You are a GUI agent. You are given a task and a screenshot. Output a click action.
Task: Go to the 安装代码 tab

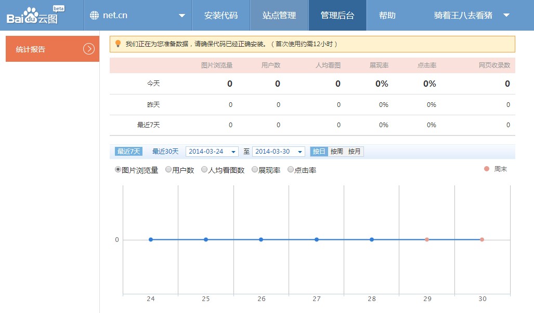pyautogui.click(x=221, y=16)
